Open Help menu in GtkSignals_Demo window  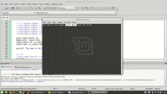(x=74, y=22)
